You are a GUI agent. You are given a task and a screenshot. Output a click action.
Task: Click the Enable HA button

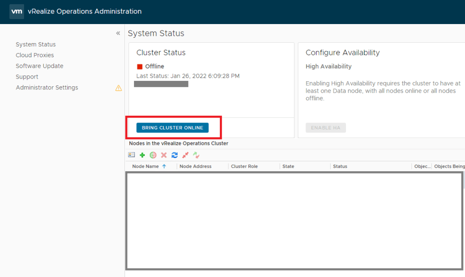point(326,128)
